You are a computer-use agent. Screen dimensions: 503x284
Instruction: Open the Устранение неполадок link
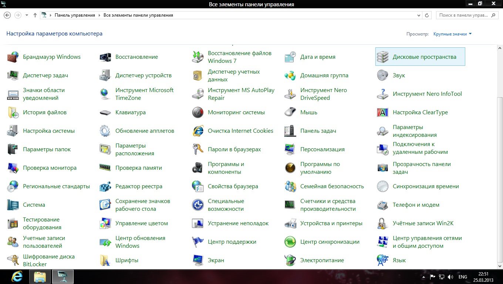238,223
